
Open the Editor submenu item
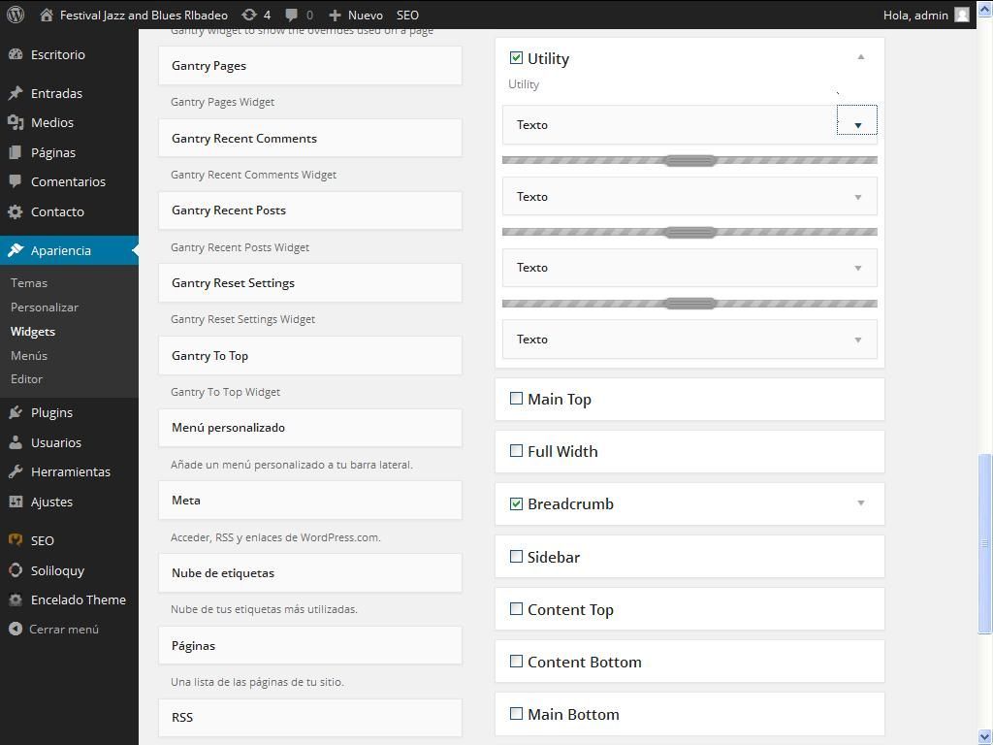(26, 379)
